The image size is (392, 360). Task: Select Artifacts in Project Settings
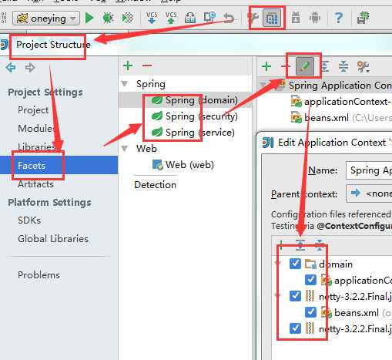click(35, 184)
